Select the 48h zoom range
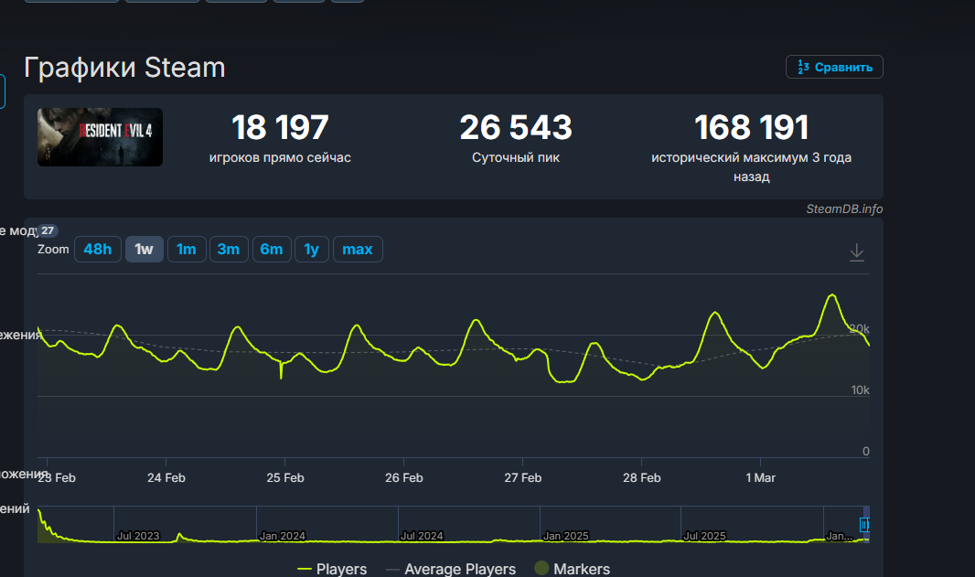 click(98, 250)
